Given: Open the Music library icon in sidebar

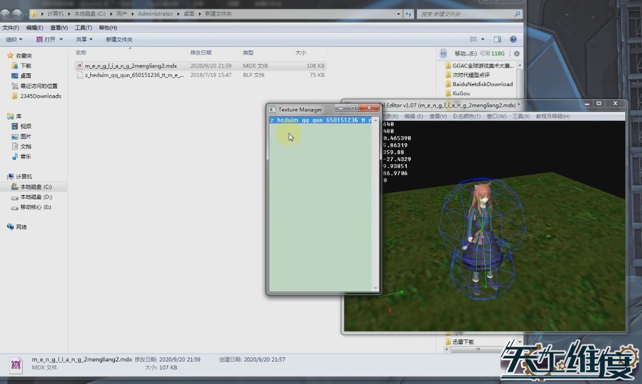Looking at the screenshot, I should (x=16, y=156).
